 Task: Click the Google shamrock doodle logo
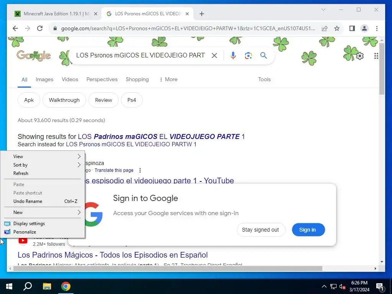pyautogui.click(x=34, y=56)
